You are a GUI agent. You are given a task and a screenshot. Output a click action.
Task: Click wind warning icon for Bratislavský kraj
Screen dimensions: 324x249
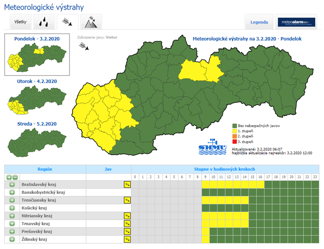(127, 184)
